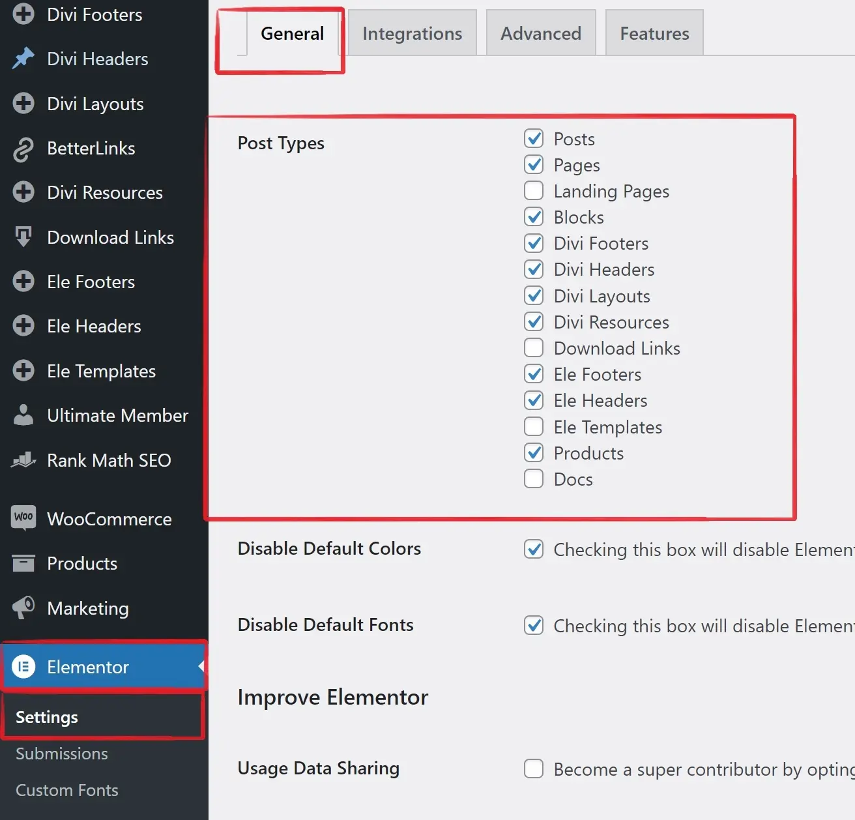Viewport: 855px width, 820px height.
Task: Click the Landing Pages checkbox label text
Action: 611,191
